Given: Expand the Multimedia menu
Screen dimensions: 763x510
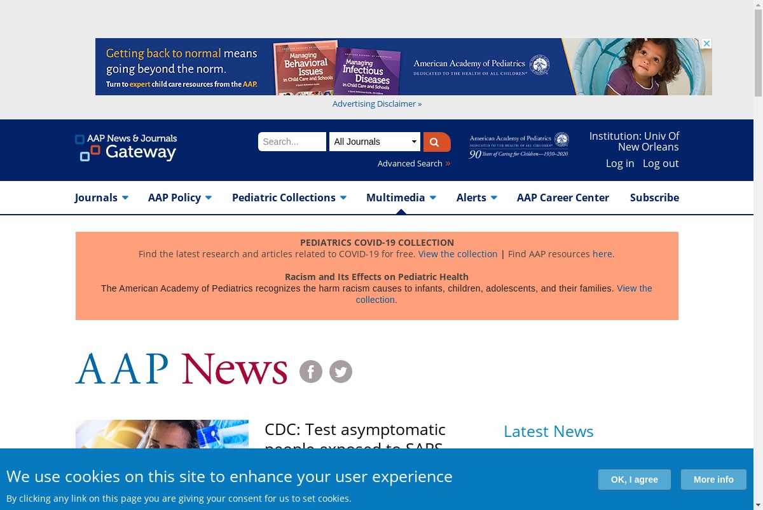Looking at the screenshot, I should (x=401, y=198).
